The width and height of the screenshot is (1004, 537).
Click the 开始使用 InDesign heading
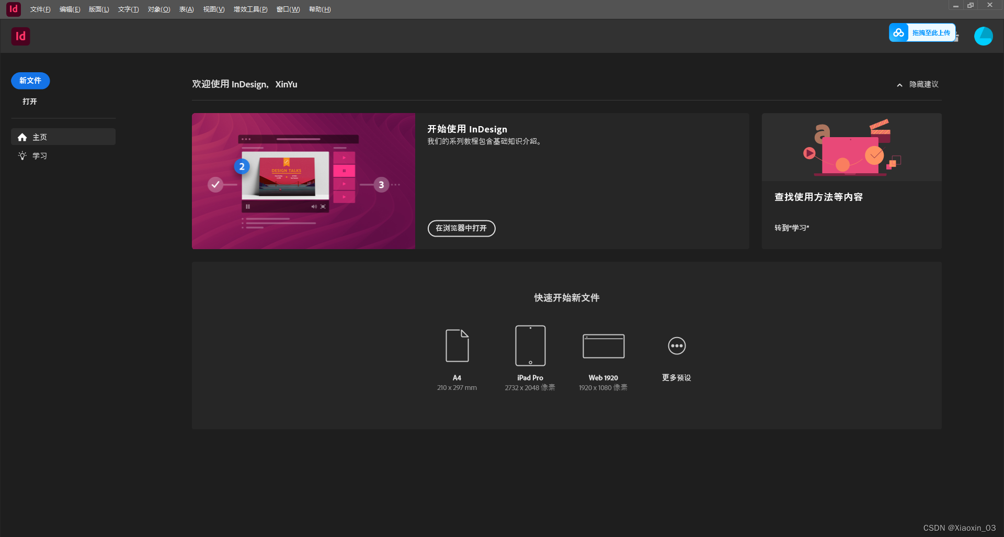click(467, 129)
